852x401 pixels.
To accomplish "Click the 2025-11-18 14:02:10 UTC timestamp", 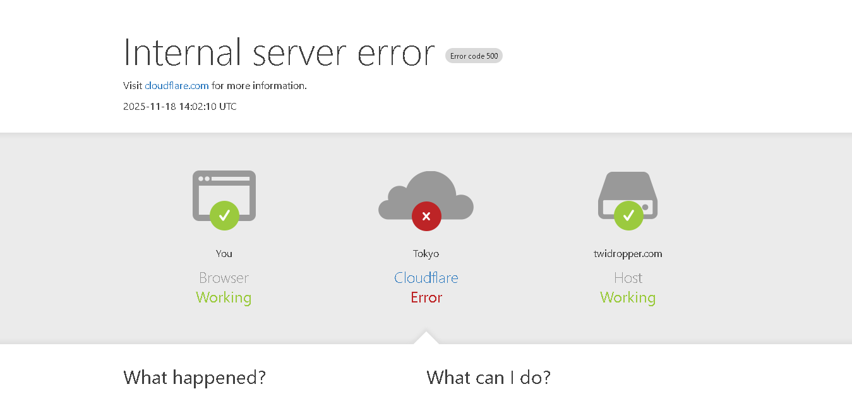I will [180, 107].
